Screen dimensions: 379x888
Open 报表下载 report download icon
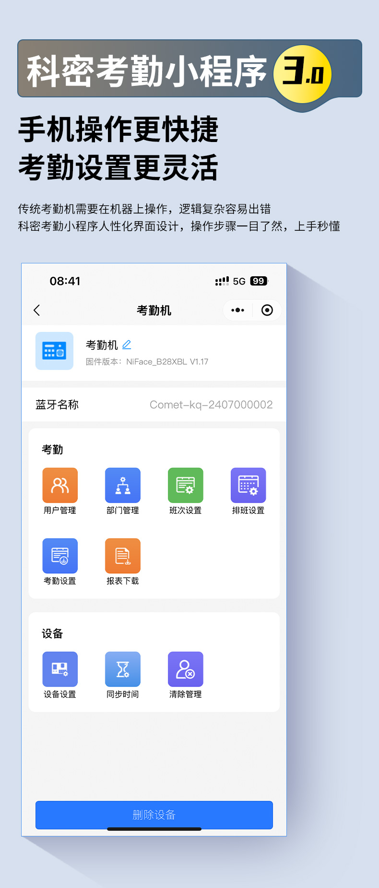tap(123, 556)
